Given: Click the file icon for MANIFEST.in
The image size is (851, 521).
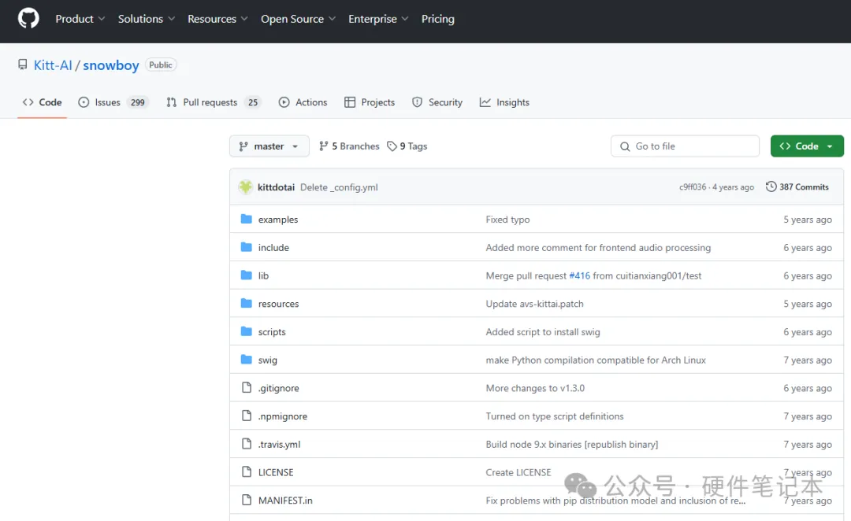Looking at the screenshot, I should coord(247,500).
